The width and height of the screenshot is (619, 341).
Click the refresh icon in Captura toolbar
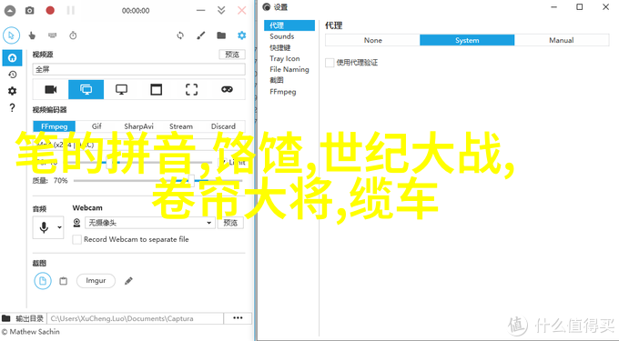pyautogui.click(x=180, y=35)
